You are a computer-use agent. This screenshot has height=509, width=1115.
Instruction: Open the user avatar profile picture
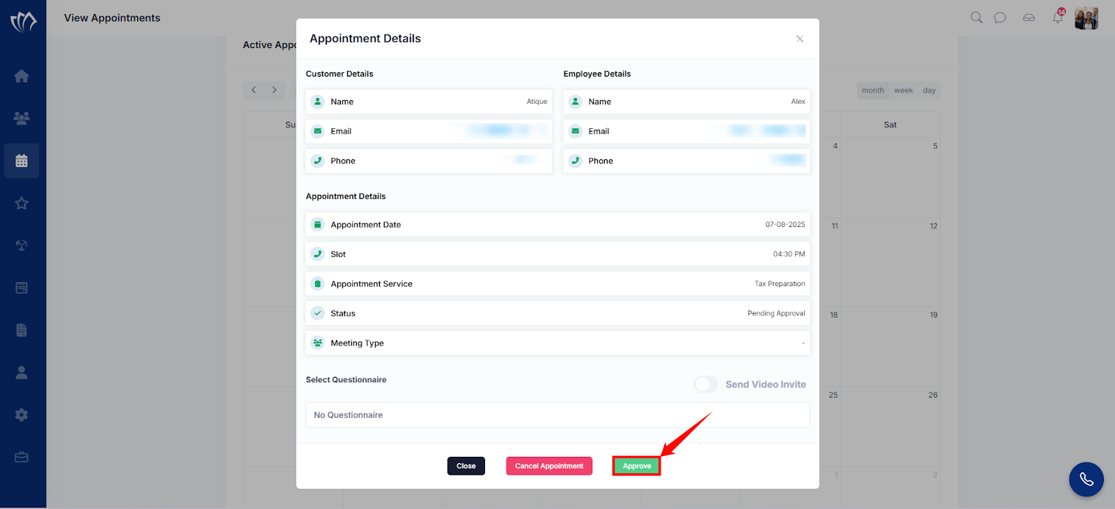[1086, 18]
